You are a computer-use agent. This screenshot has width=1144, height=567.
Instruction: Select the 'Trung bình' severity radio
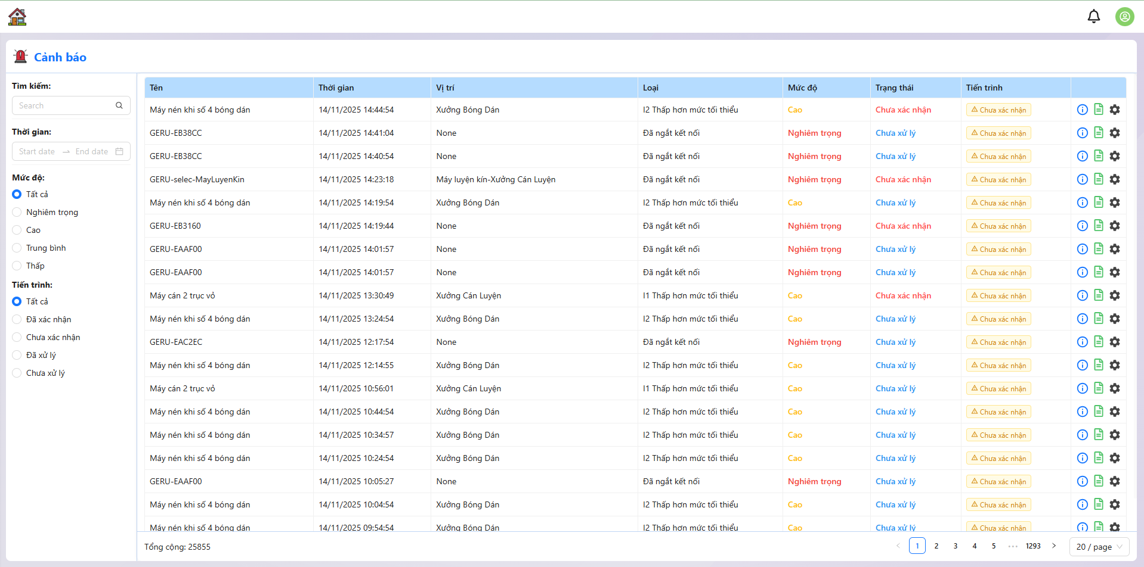coord(17,248)
